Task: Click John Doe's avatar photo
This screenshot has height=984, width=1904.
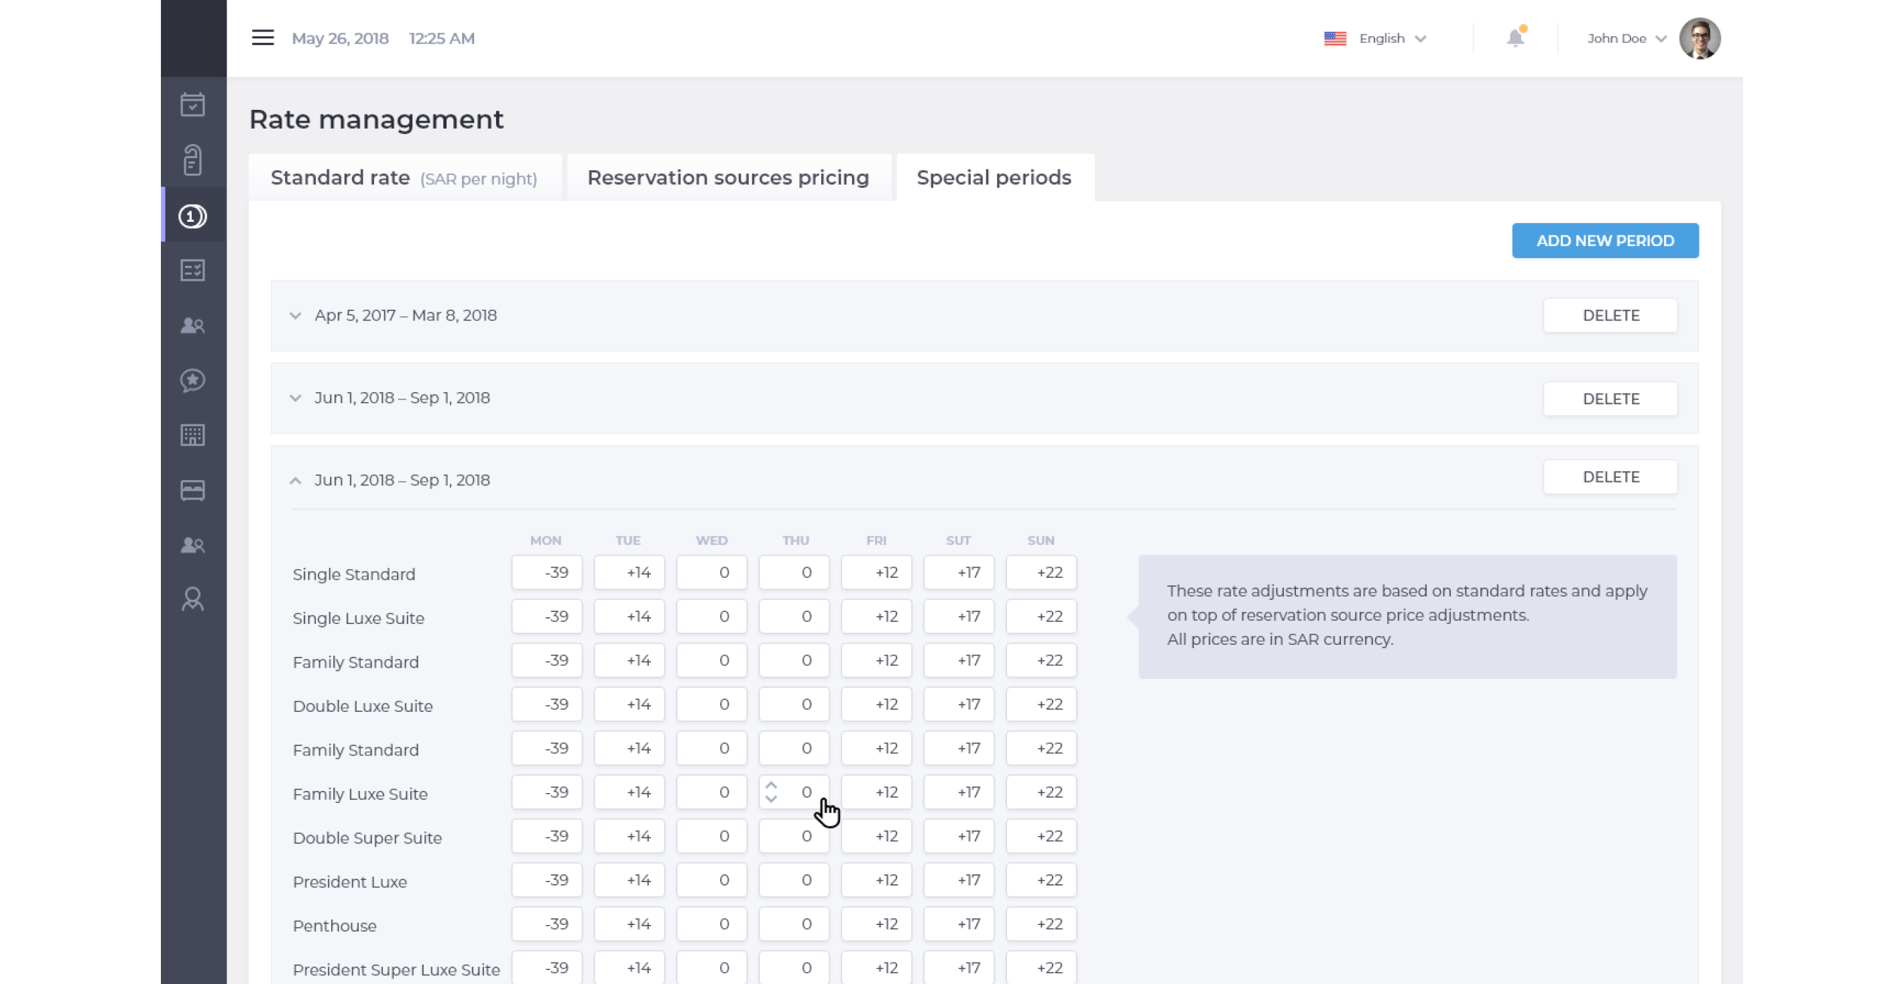Action: tap(1700, 38)
